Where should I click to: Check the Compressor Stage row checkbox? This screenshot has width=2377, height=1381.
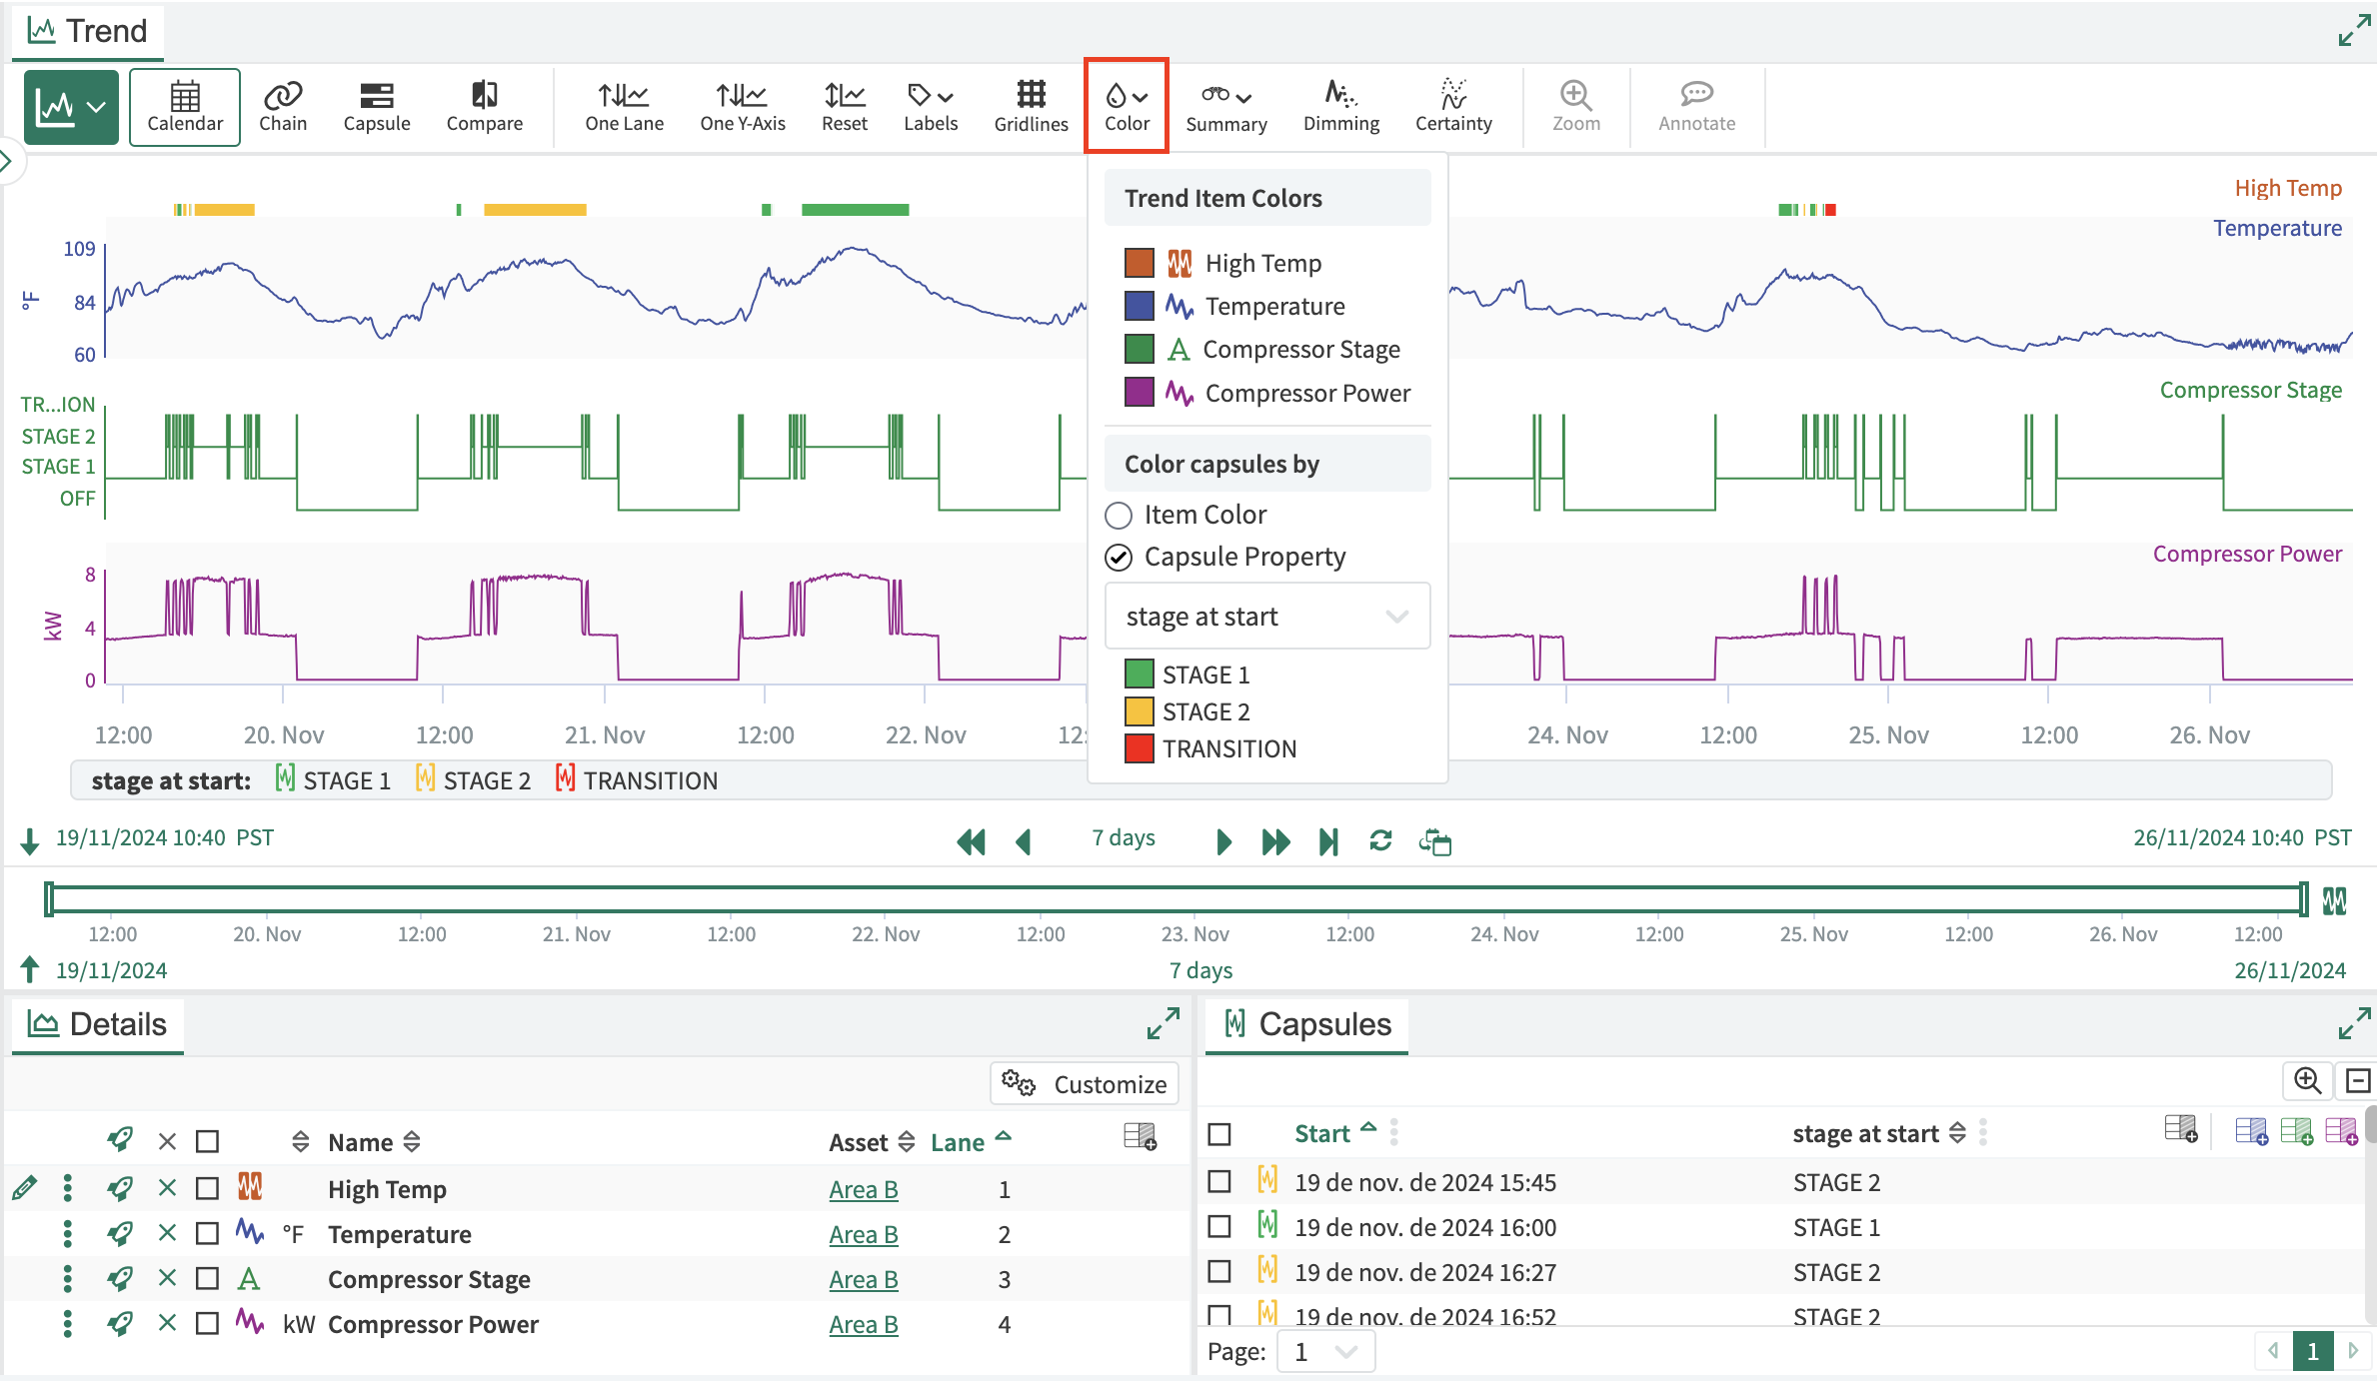pyautogui.click(x=207, y=1279)
